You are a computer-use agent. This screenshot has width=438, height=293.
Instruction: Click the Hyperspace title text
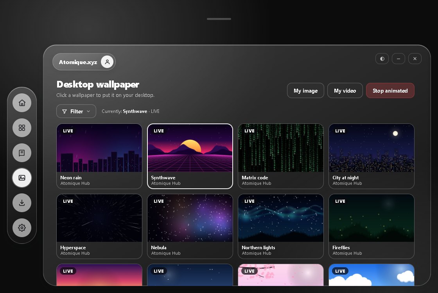tap(73, 248)
